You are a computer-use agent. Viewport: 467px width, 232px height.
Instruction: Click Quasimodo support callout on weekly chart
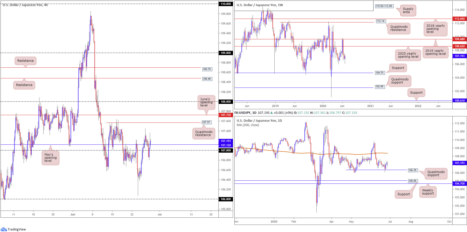(x=400, y=81)
